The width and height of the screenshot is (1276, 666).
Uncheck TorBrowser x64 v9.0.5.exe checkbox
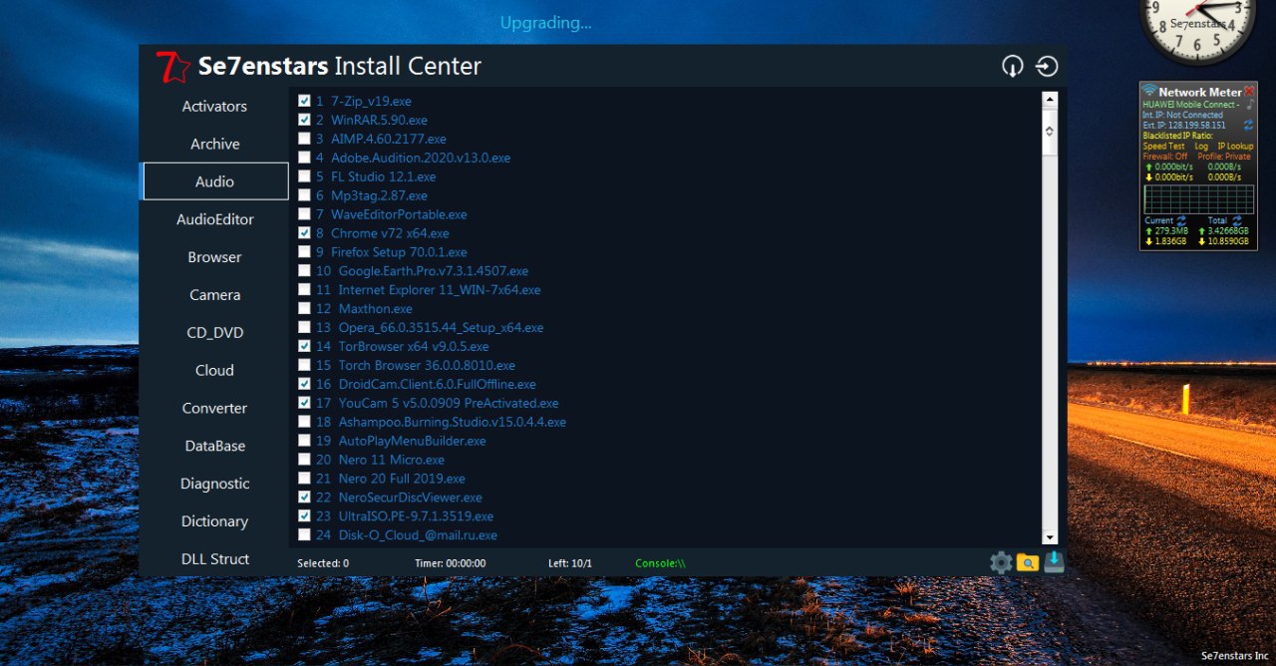pos(304,346)
